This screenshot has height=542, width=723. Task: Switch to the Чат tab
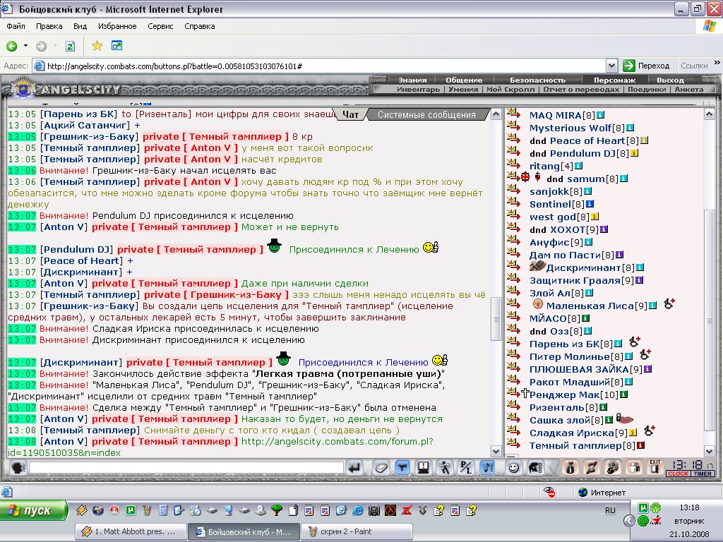pyautogui.click(x=350, y=114)
